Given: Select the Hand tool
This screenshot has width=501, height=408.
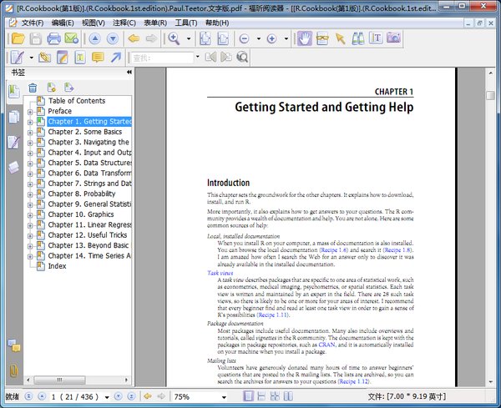Looking at the screenshot, I should [305, 38].
